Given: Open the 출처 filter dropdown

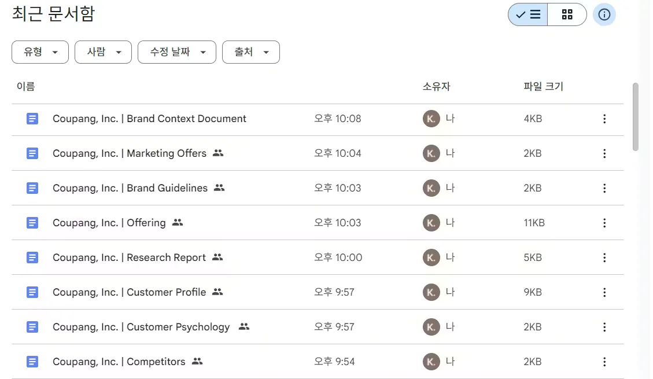Looking at the screenshot, I should coord(250,52).
